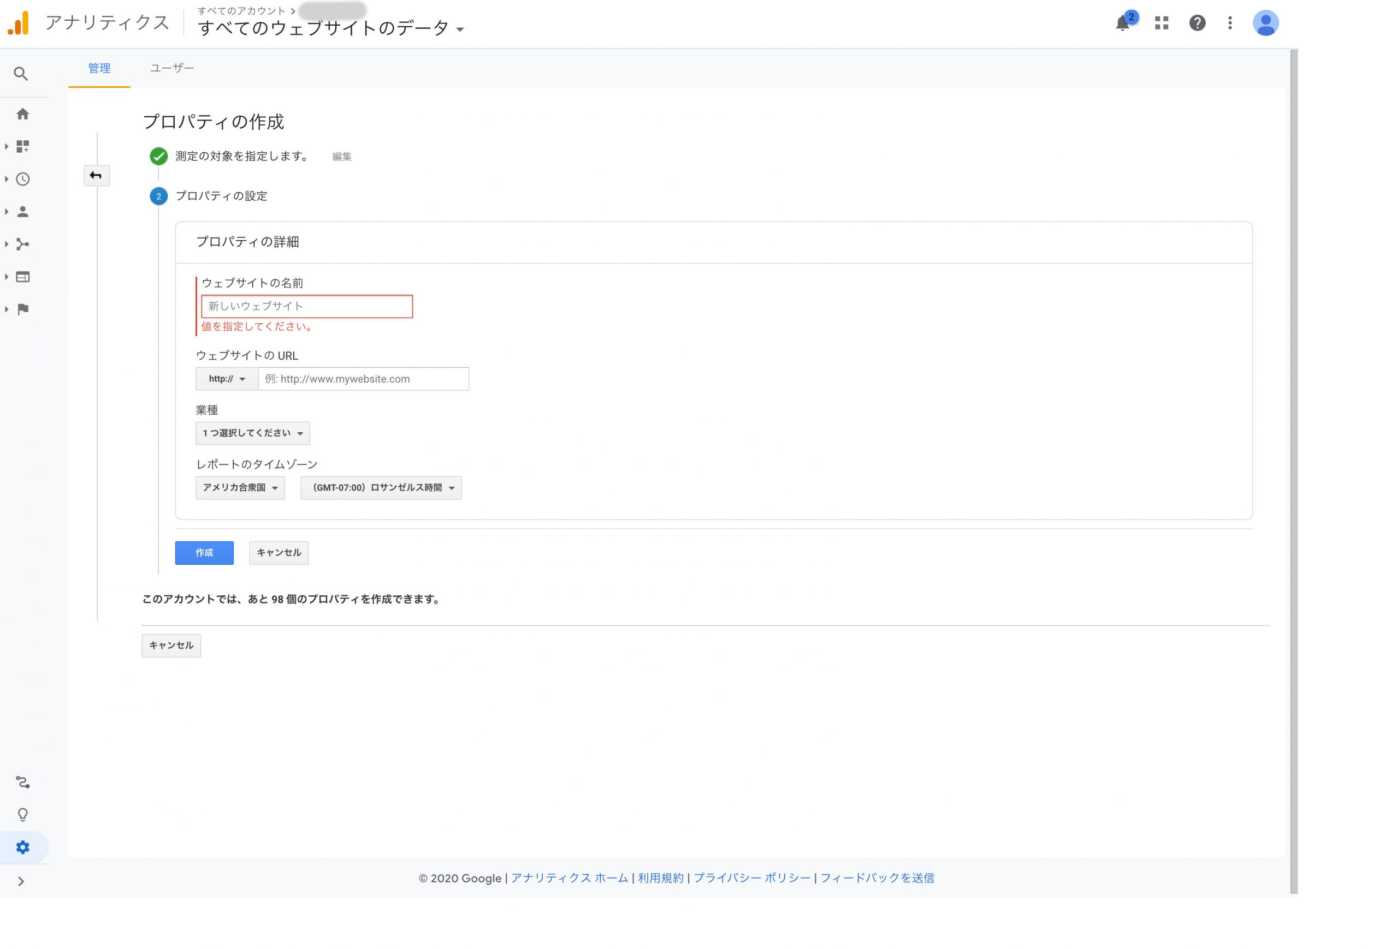This screenshot has width=1398, height=949.
Task: Click the ウェブサイトの名前 input field
Action: click(x=307, y=307)
